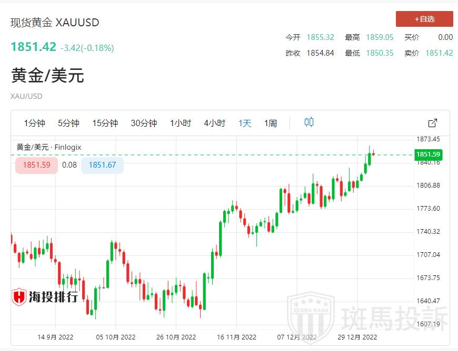
Task: Choose the 15分钟 chart interval
Action: (x=105, y=123)
